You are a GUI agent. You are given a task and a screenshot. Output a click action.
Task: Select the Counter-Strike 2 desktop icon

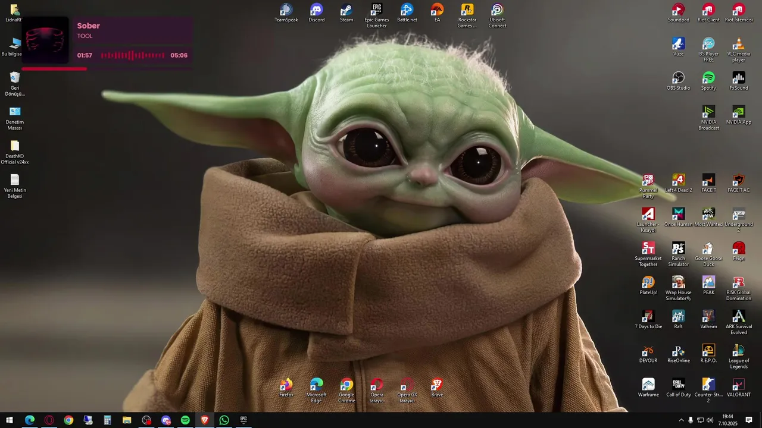(708, 391)
